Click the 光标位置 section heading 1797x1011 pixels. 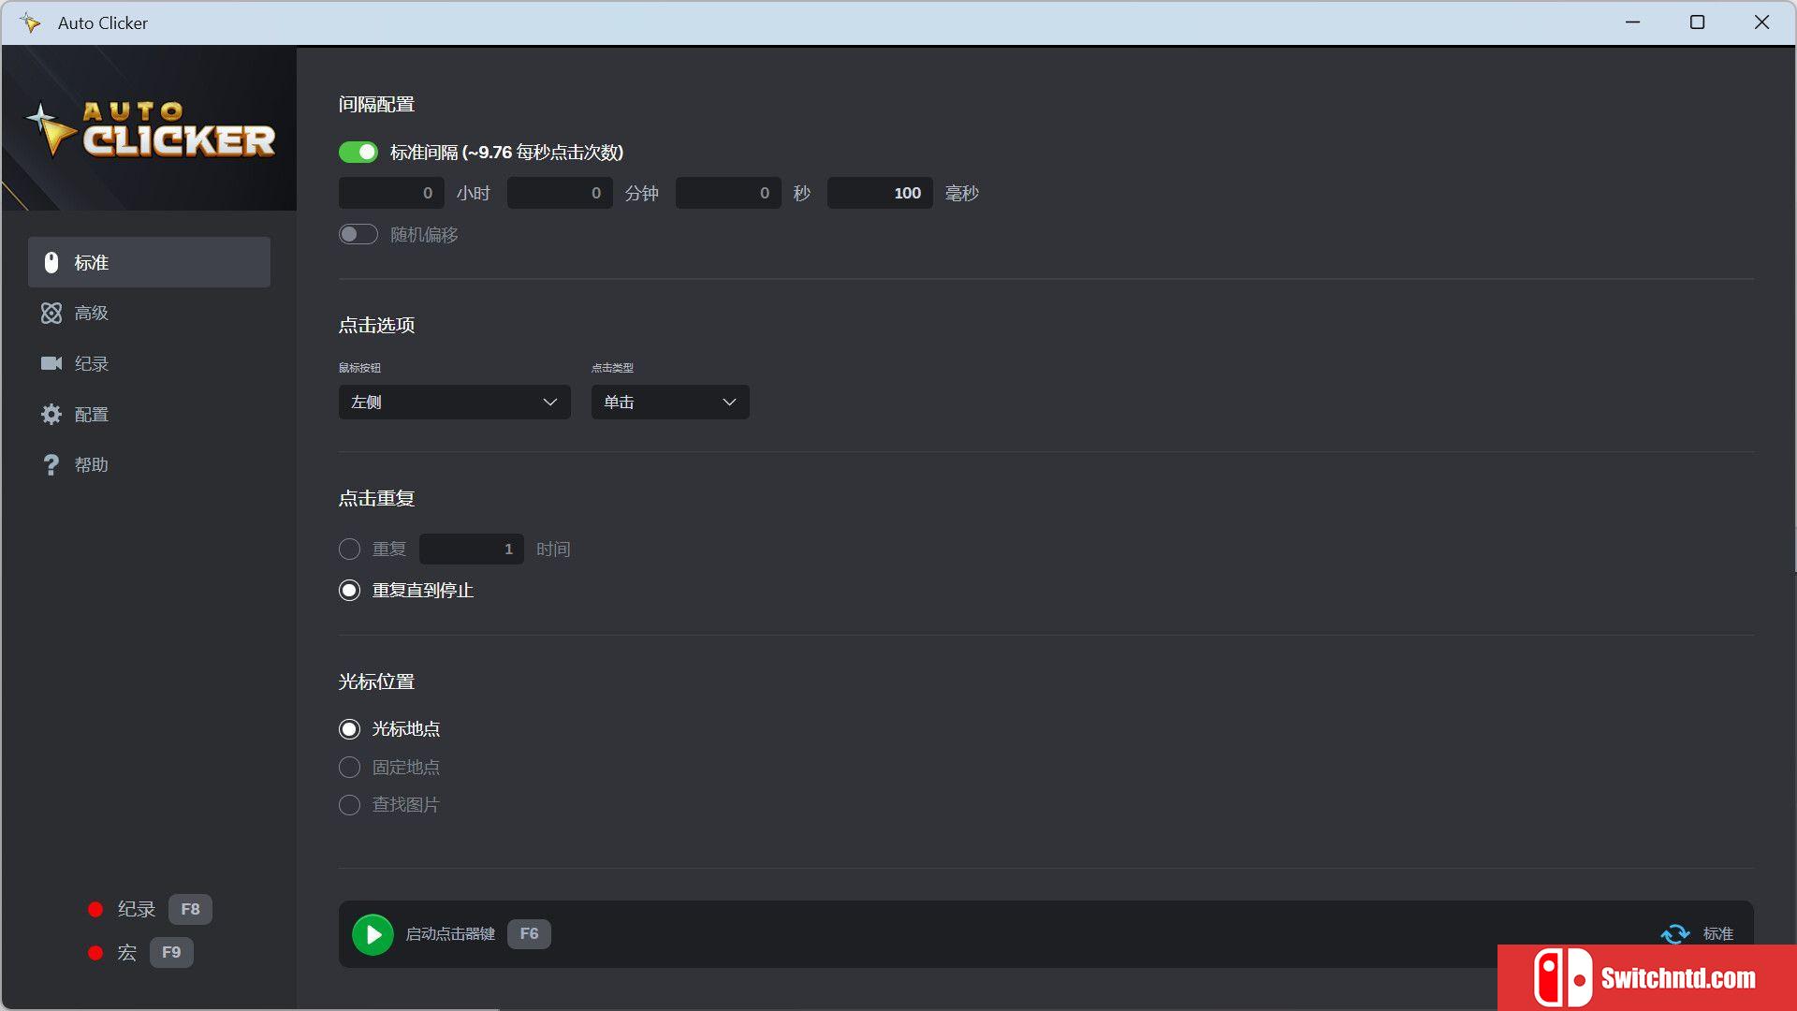[x=376, y=681]
